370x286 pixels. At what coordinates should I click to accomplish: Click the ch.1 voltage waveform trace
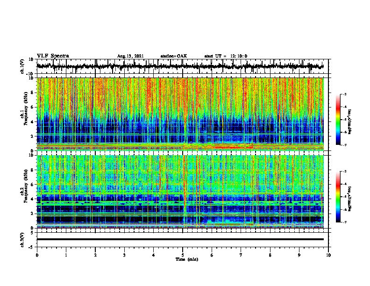180,66
